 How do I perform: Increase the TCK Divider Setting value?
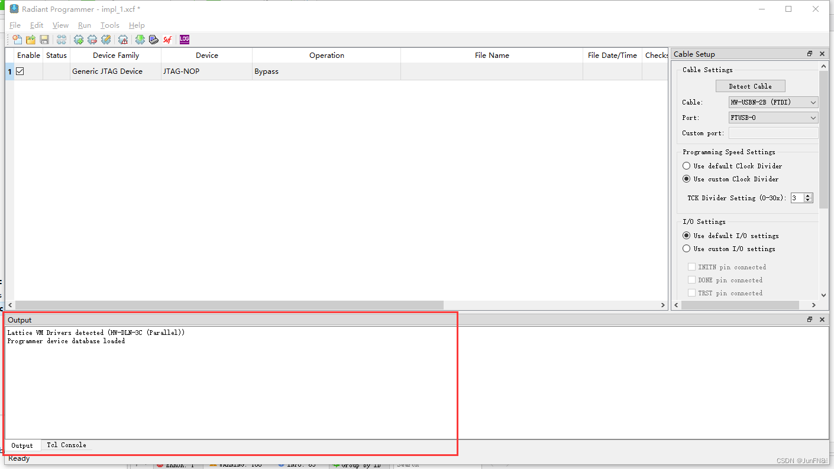pyautogui.click(x=809, y=196)
